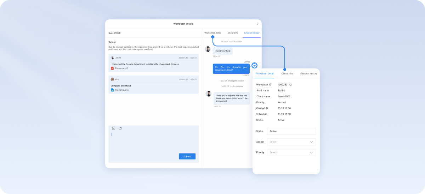Click the blue 'describe your situation' message bubble

(231, 68)
